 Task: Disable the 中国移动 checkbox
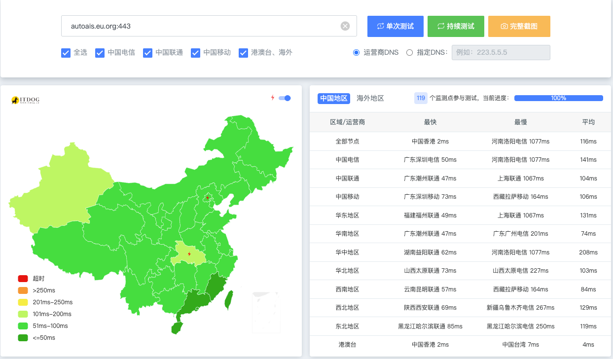[196, 53]
